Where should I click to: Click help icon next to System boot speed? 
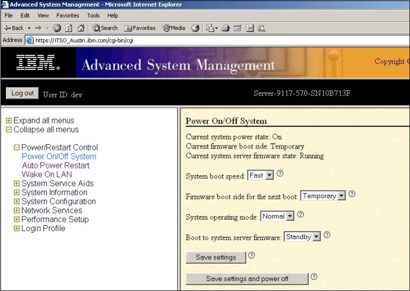pyautogui.click(x=280, y=173)
